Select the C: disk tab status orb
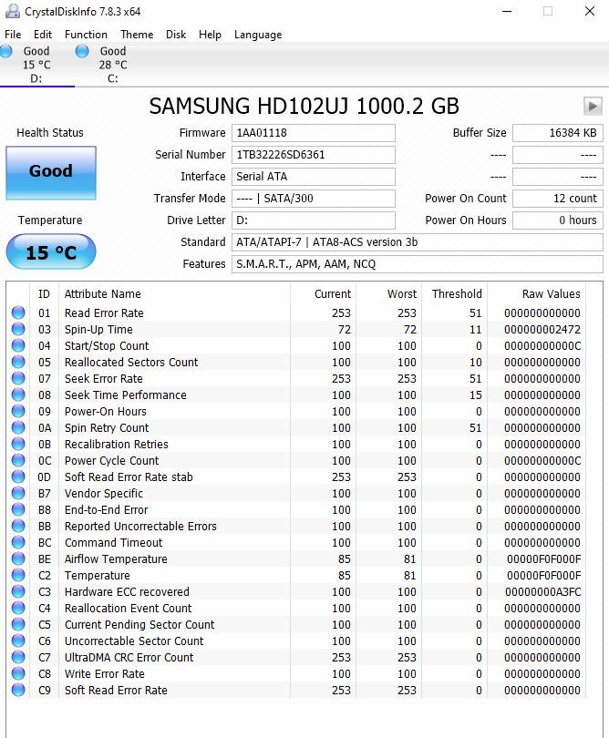 82,51
